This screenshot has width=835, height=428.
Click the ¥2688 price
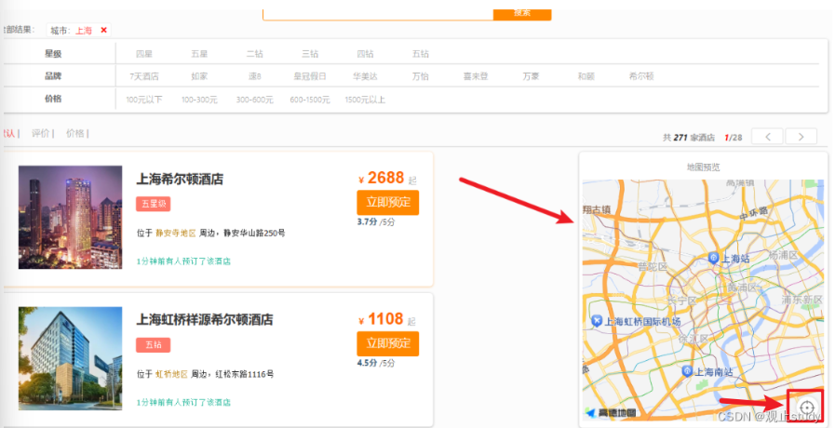(x=382, y=178)
